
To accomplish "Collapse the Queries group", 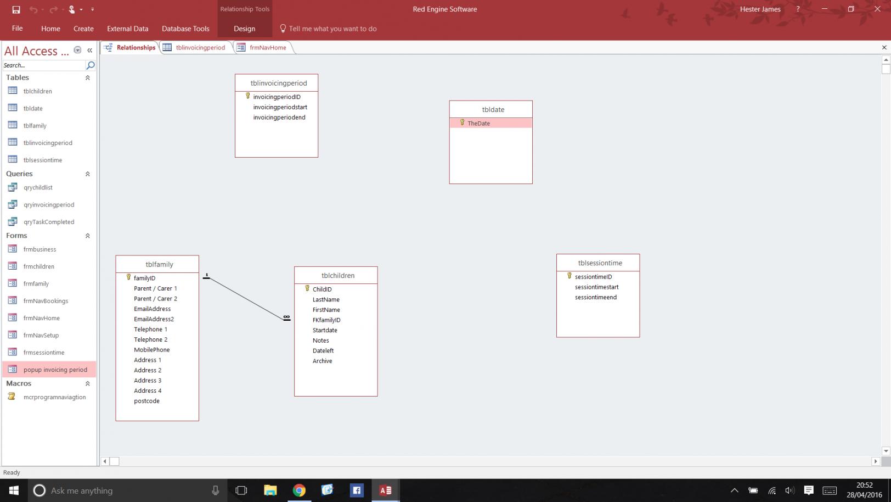I will coord(87,174).
